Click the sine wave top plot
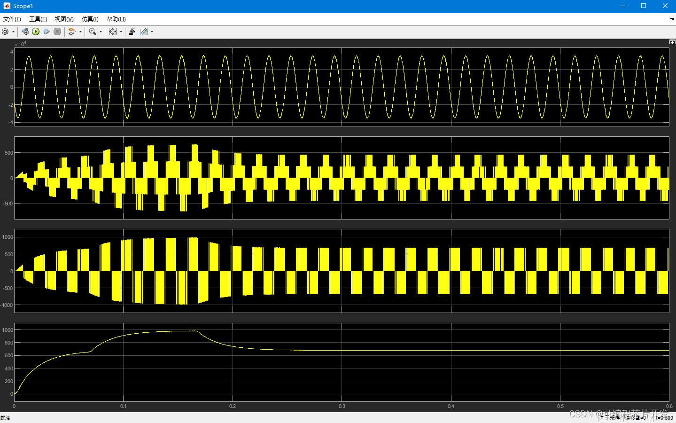The width and height of the screenshot is (676, 423). pos(342,87)
